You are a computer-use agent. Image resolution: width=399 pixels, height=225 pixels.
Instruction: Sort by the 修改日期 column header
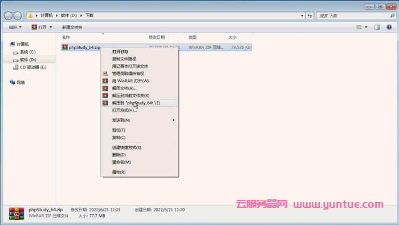[157, 38]
